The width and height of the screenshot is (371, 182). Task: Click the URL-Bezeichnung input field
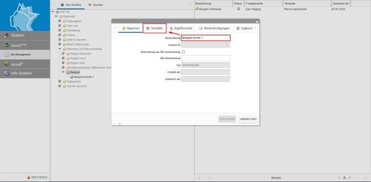coord(205,58)
